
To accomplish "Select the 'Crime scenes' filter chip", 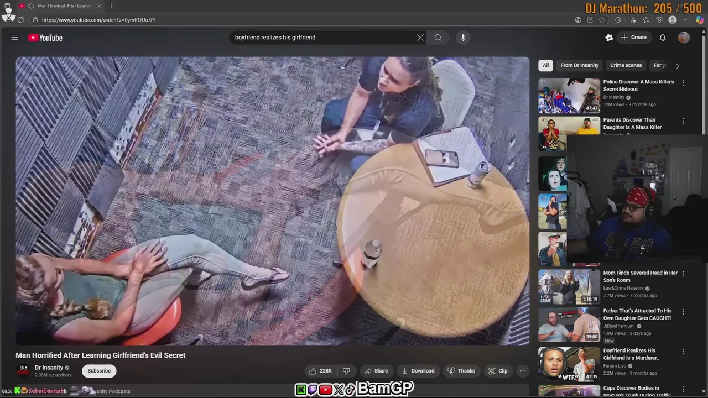I will point(626,65).
